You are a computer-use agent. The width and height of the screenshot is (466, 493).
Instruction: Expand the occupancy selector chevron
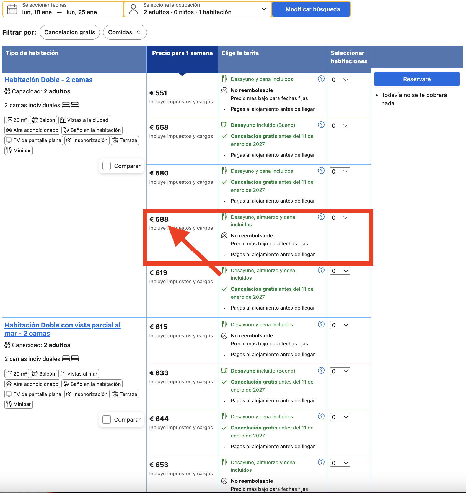pos(264,9)
